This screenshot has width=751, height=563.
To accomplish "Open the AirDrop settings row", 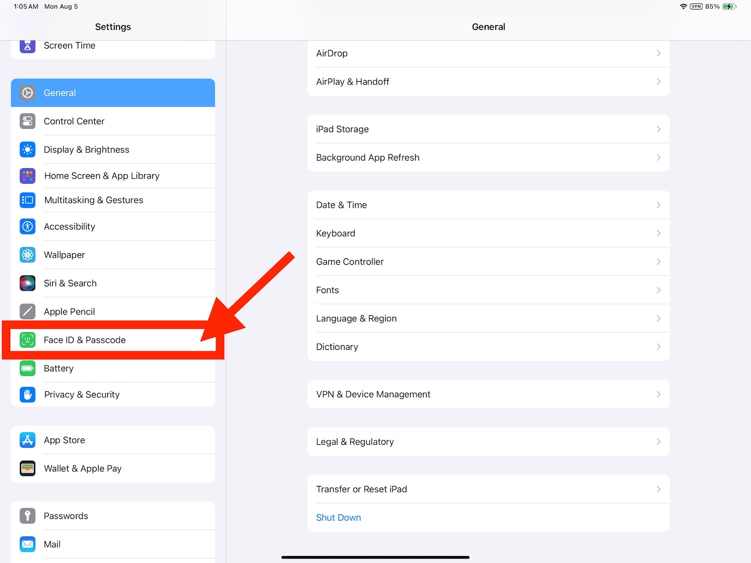I will click(x=488, y=53).
